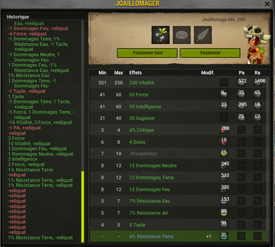Image resolution: width=275 pixels, height=247 pixels.
Task: Click the empty signature feather slot
Action: 203,35
